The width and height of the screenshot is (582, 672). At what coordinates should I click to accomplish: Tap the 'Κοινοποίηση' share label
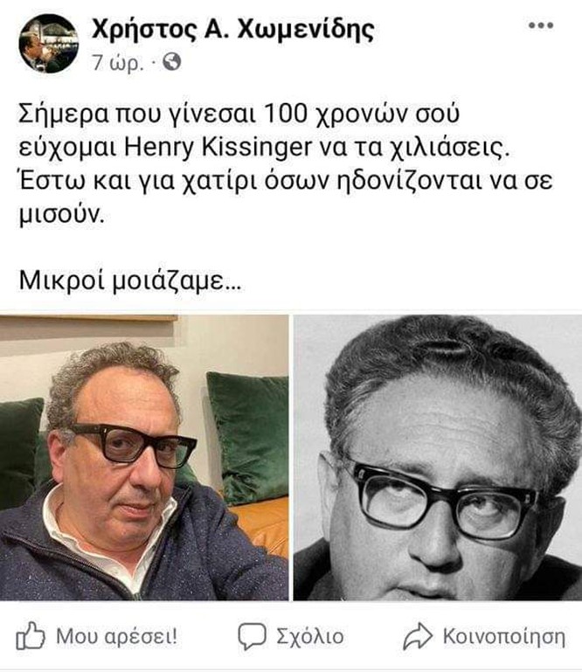click(x=504, y=637)
